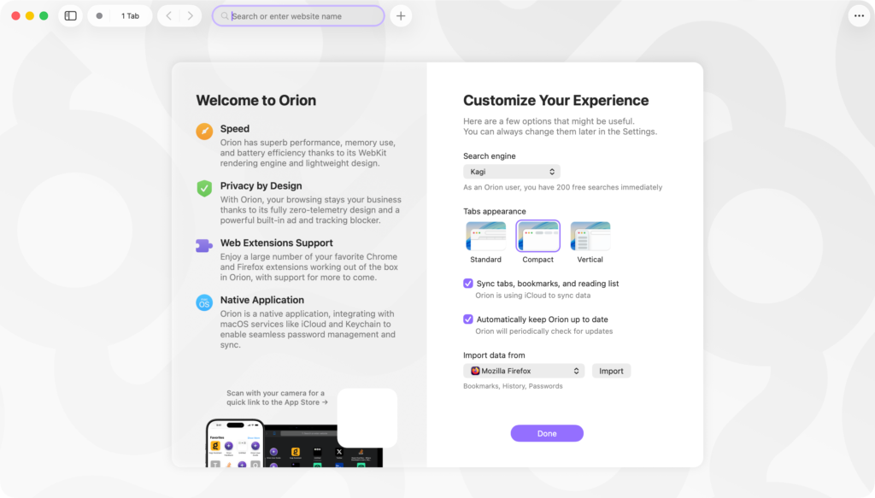Click the magnifier icon in address bar

coord(225,16)
